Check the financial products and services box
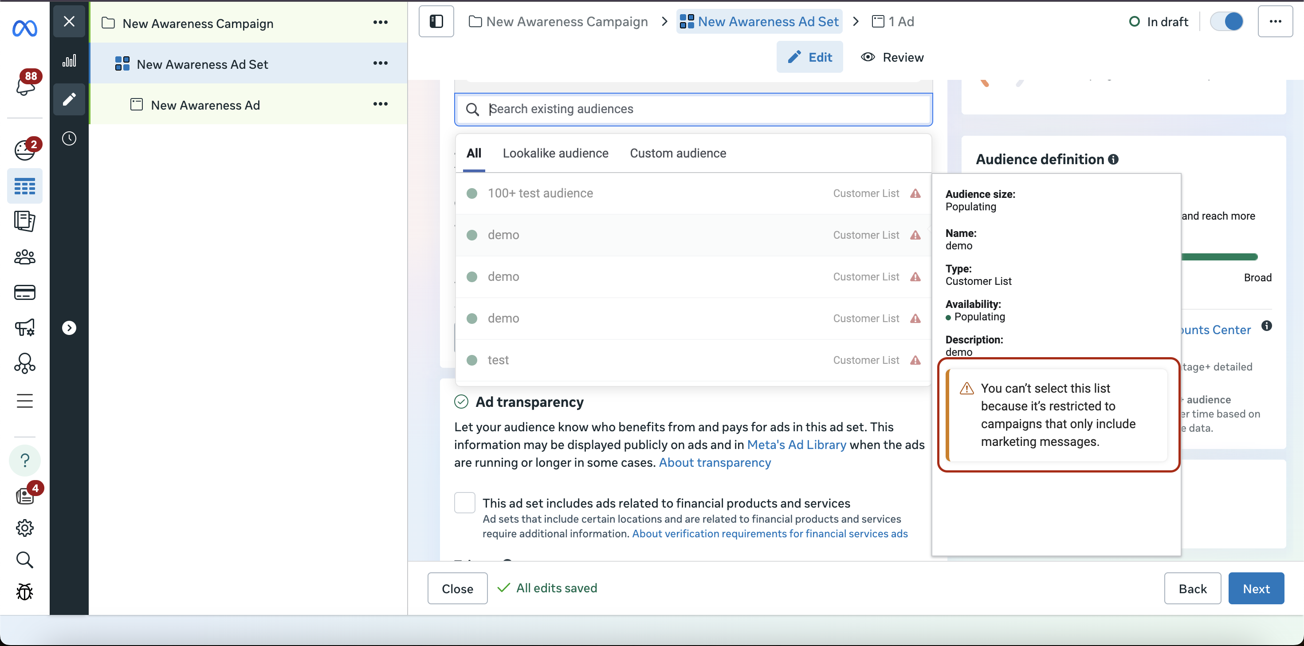The image size is (1304, 646). [x=464, y=503]
